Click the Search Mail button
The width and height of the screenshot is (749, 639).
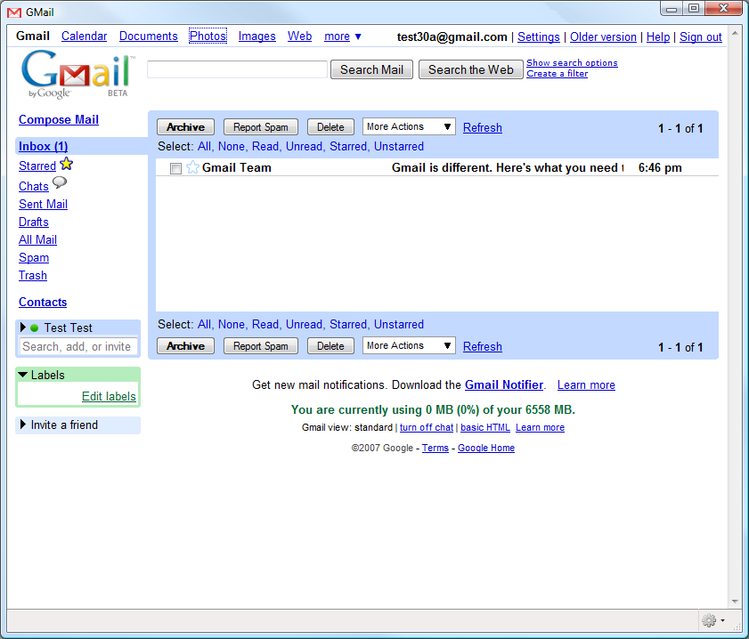click(371, 69)
